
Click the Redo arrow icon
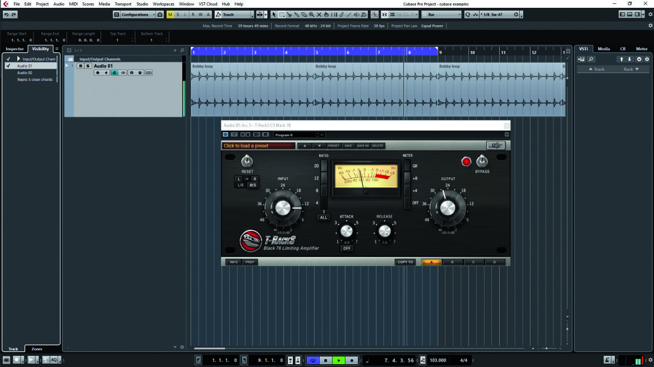click(x=14, y=15)
